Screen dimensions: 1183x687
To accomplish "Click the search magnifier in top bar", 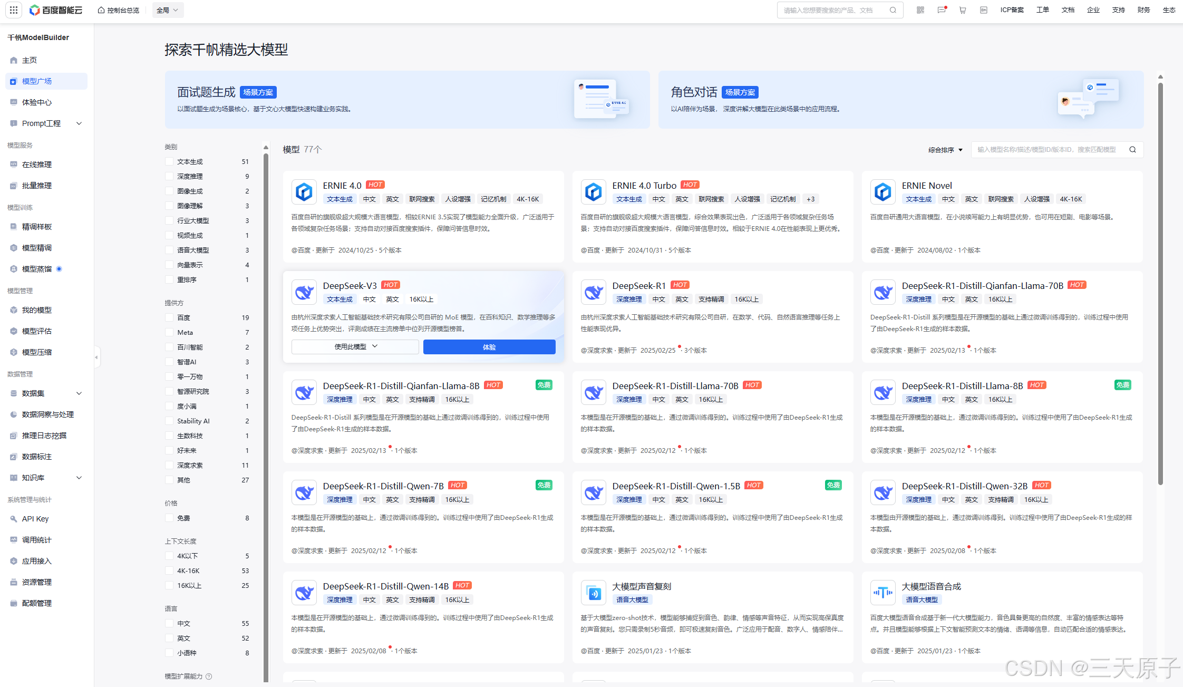I will (x=893, y=10).
